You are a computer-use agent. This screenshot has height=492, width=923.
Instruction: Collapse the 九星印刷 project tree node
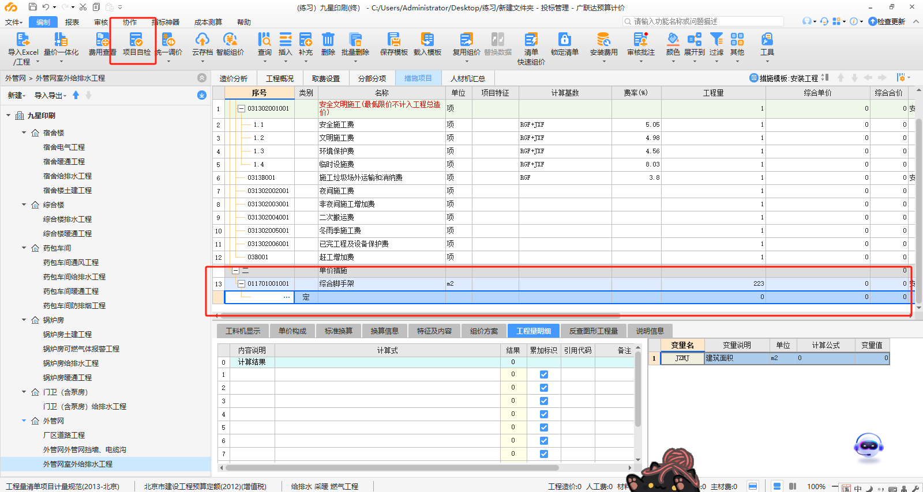pos(8,115)
